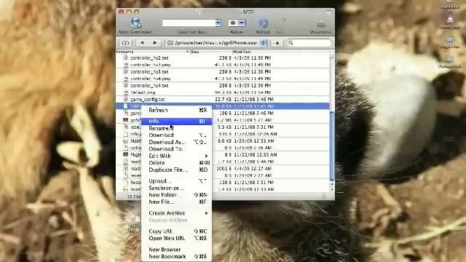Click the file icon beside controller_hs2.txt
Screen dimensions: 466x262
[x=125, y=57]
